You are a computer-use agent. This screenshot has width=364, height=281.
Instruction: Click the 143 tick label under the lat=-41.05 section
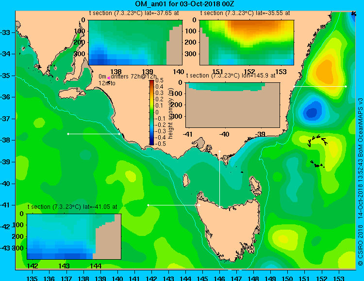click(x=64, y=266)
